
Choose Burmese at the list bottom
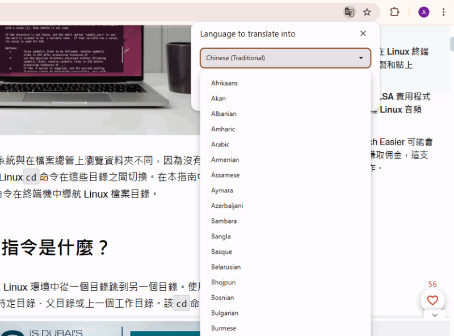pos(222,328)
